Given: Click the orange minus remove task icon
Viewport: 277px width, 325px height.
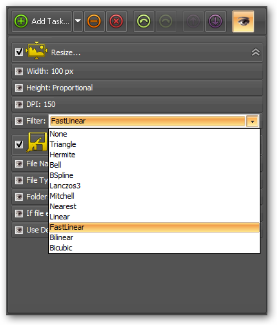Looking at the screenshot, I should (x=94, y=21).
